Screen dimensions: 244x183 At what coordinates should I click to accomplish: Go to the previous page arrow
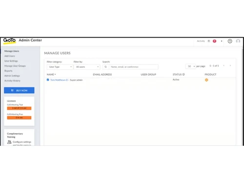pyautogui.click(x=224, y=65)
